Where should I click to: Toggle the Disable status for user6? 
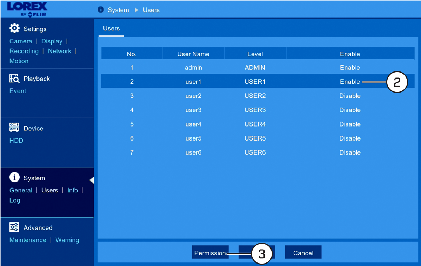tap(350, 152)
